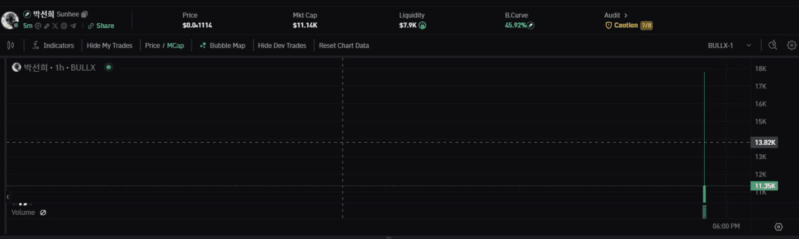Click the 45.92% bonding curve value
The height and width of the screenshot is (239, 799).
516,26
